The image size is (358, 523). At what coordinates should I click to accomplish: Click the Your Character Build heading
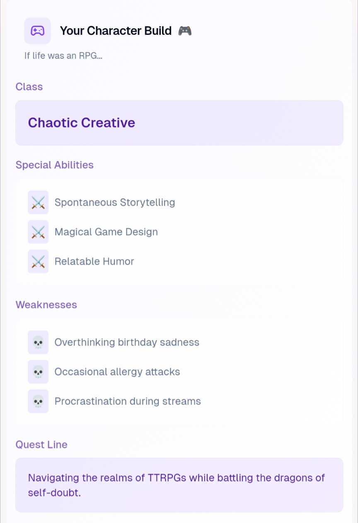[116, 31]
